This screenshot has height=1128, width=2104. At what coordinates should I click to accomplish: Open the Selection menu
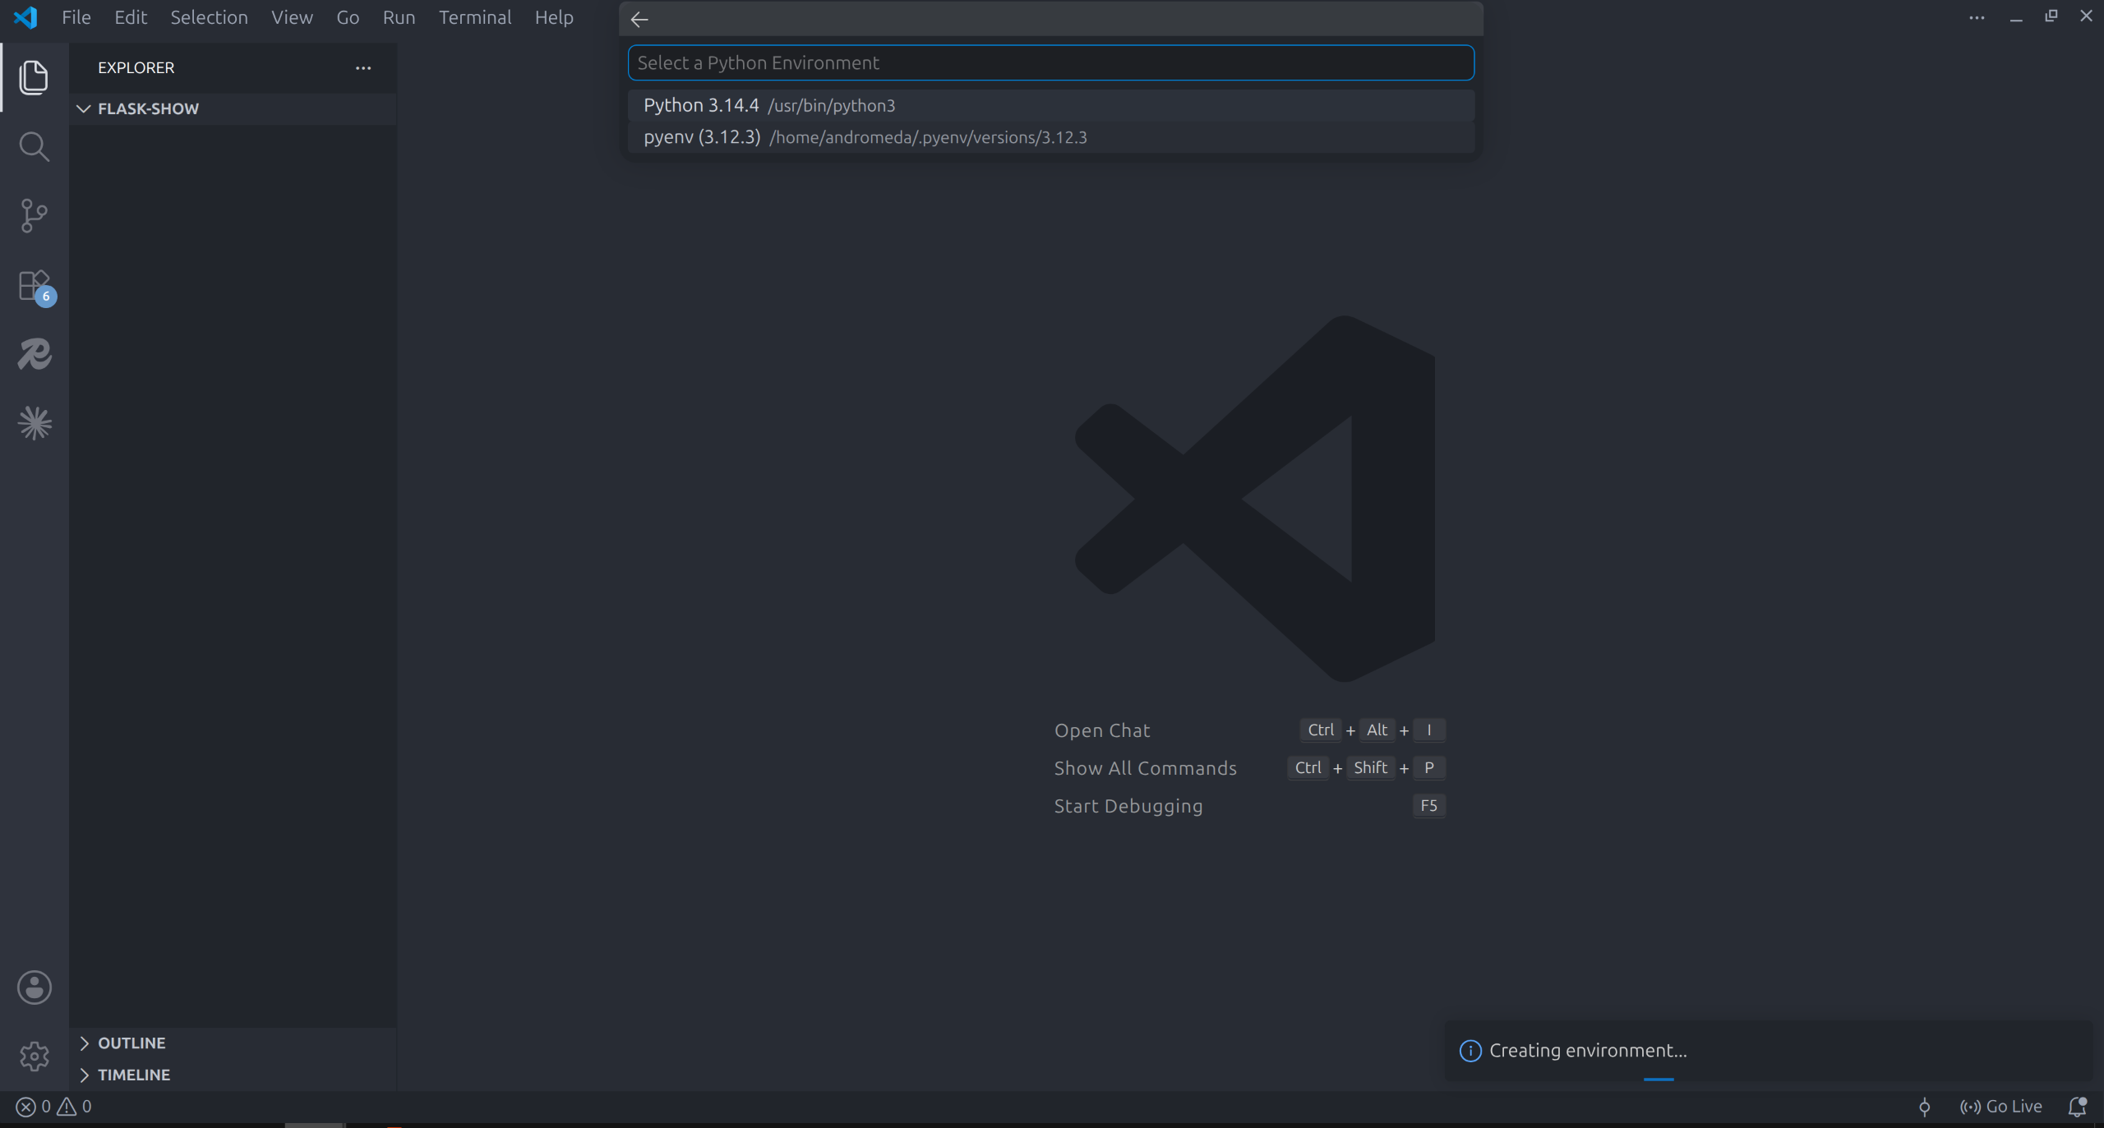pyautogui.click(x=209, y=17)
